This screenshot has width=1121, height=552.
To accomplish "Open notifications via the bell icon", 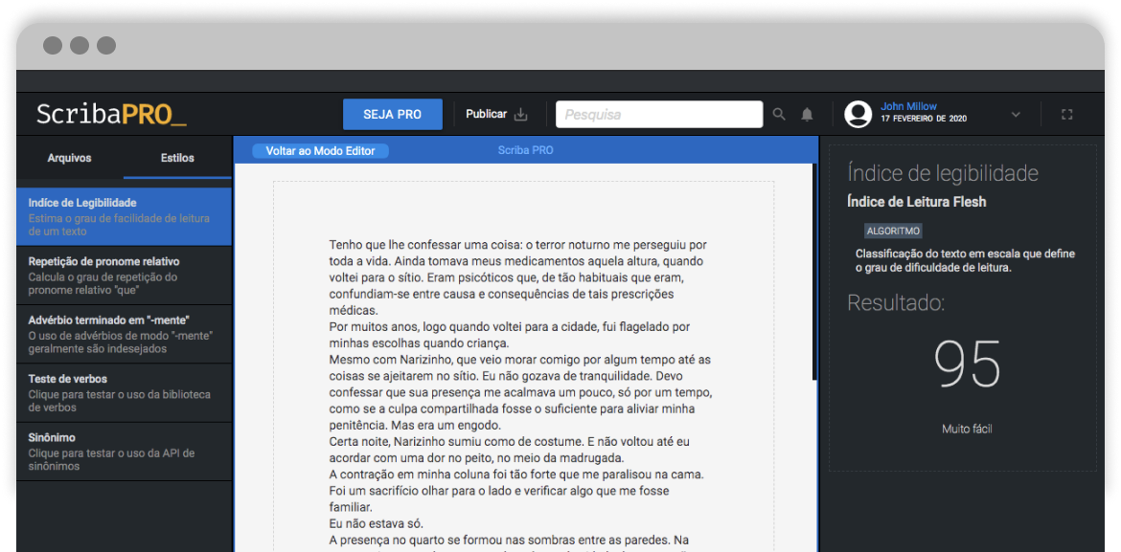I will [806, 114].
